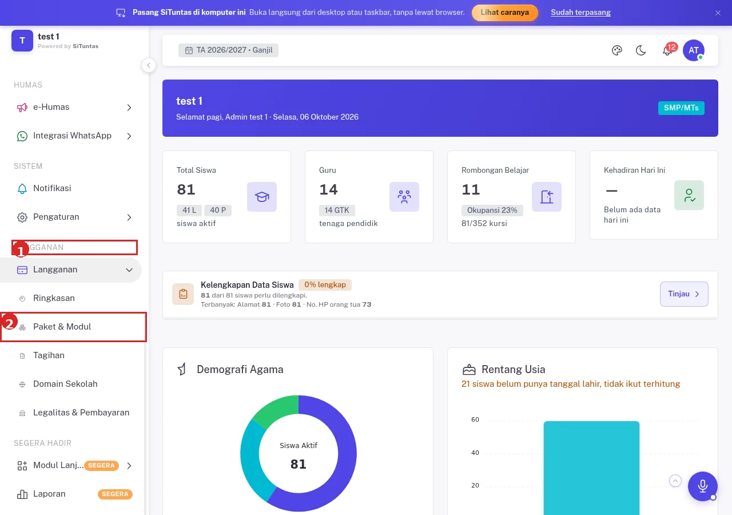
Task: Click the gear icon beside Pengaturan
Action: pyautogui.click(x=22, y=217)
